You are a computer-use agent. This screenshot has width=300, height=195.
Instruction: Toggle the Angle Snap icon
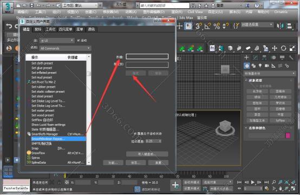point(207,26)
